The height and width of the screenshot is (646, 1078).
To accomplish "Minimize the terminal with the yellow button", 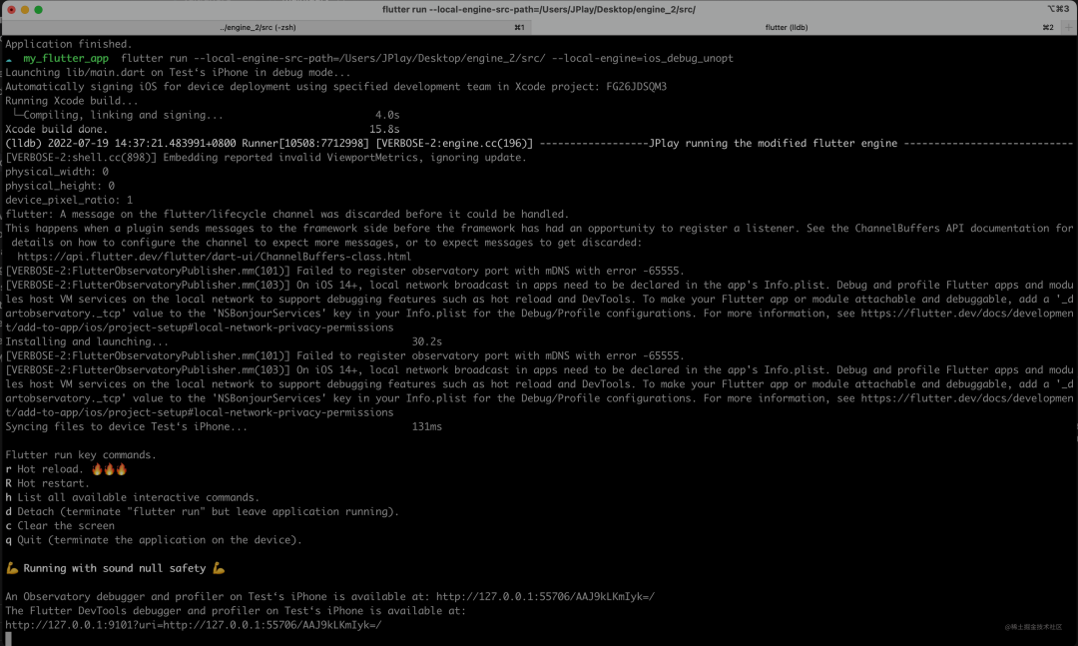I will click(x=25, y=9).
